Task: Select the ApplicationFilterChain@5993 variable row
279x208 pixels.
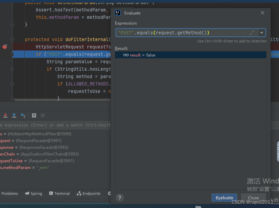Action: (x=55, y=154)
